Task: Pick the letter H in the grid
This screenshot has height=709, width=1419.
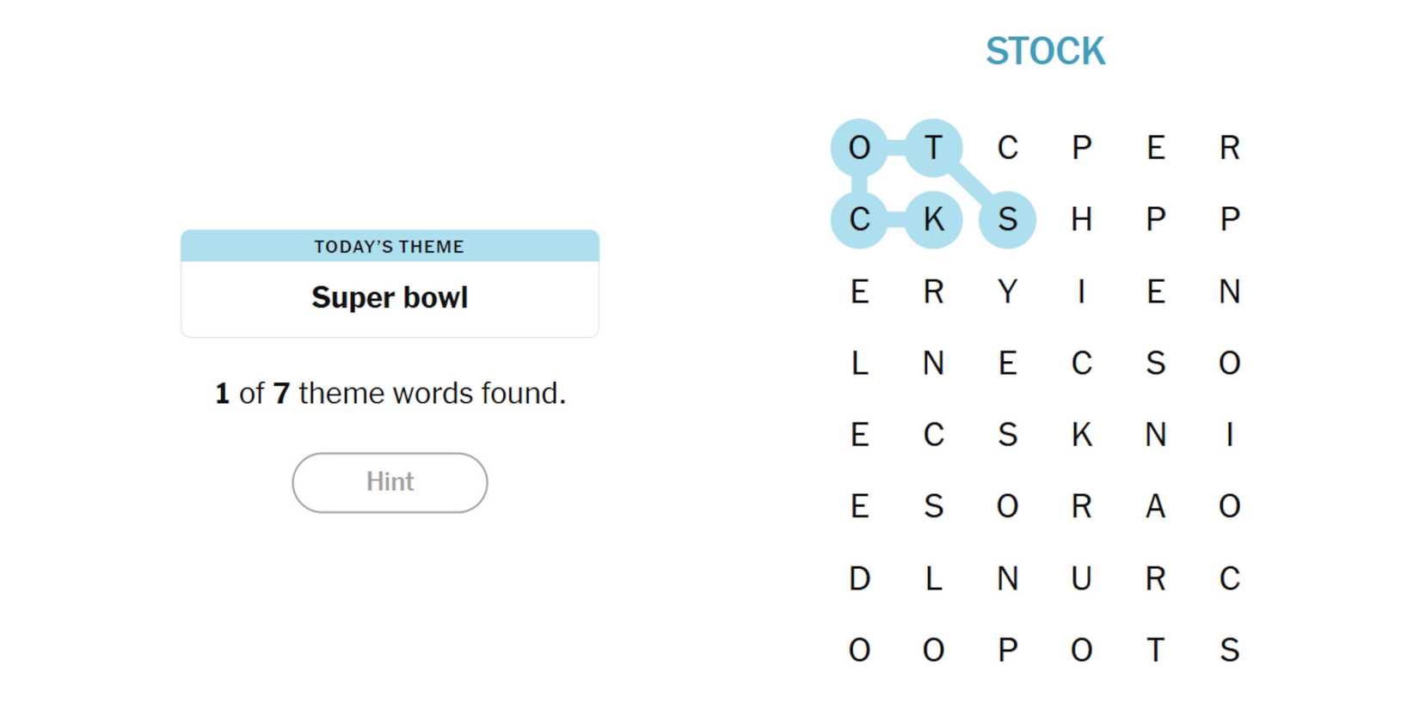Action: (1081, 220)
